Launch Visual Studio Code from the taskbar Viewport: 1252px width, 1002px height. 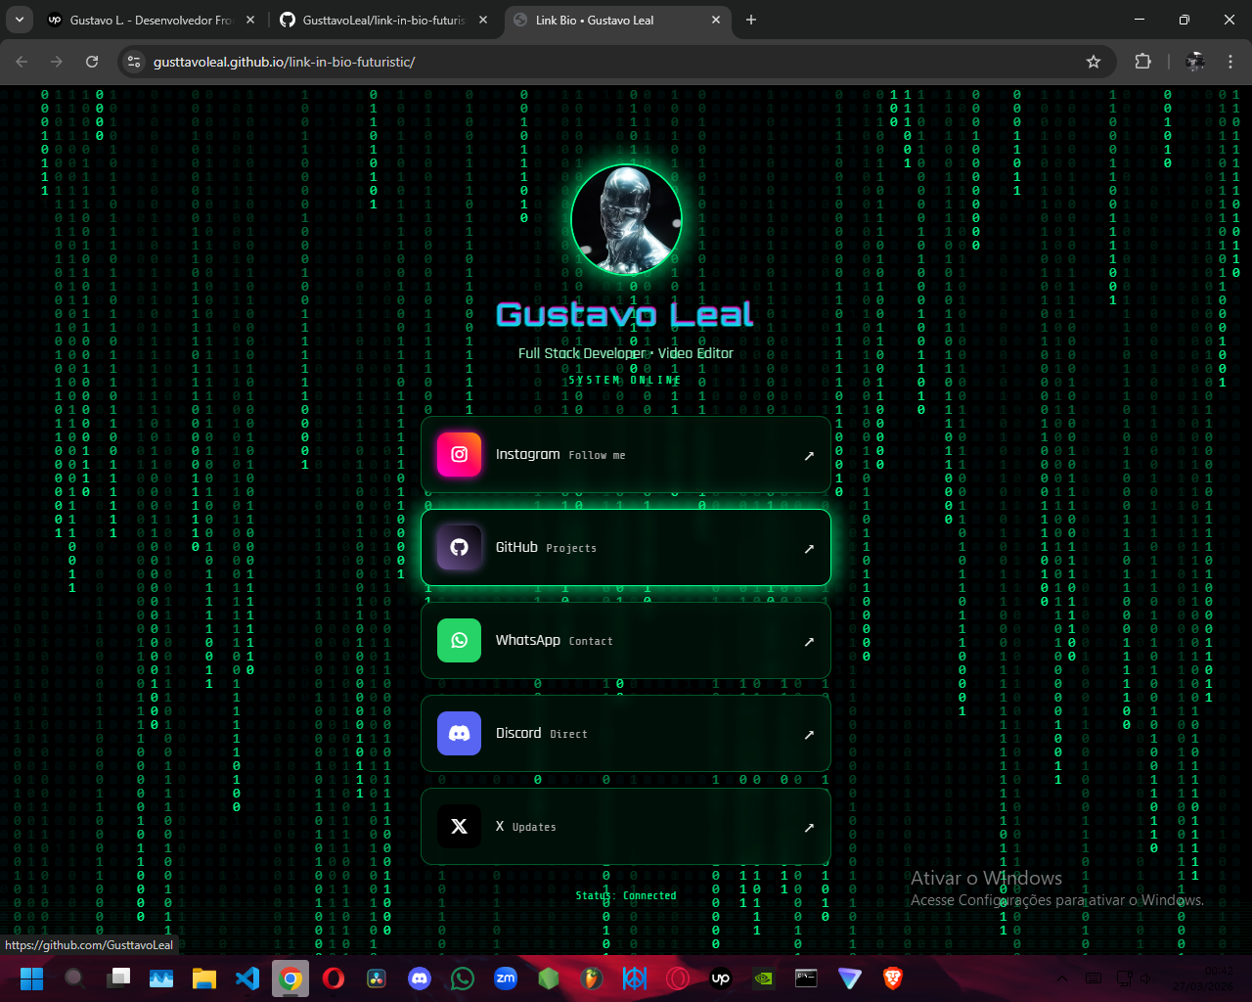point(247,978)
